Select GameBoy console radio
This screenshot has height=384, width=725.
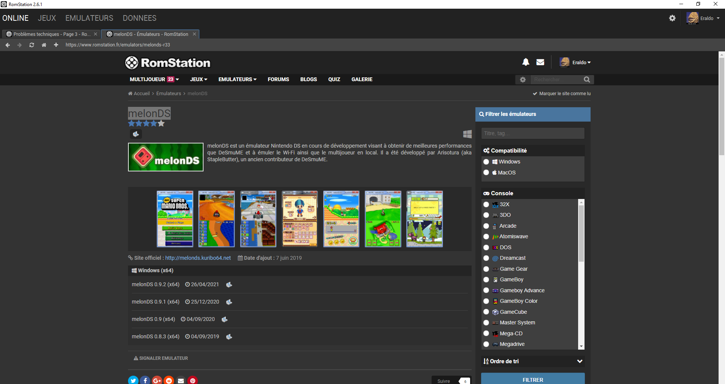click(486, 280)
